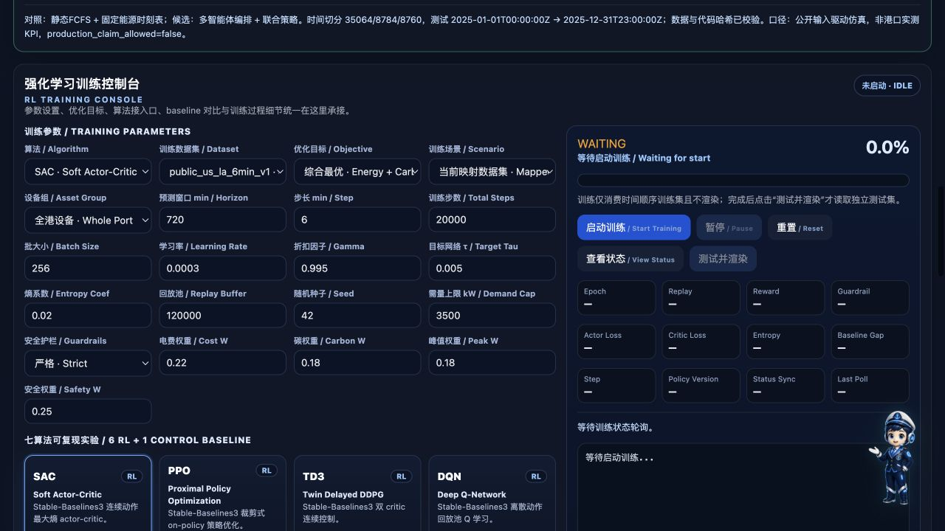Focus the Gamma field showing 0.995
Viewport: 945px width, 531px height.
pyautogui.click(x=357, y=268)
